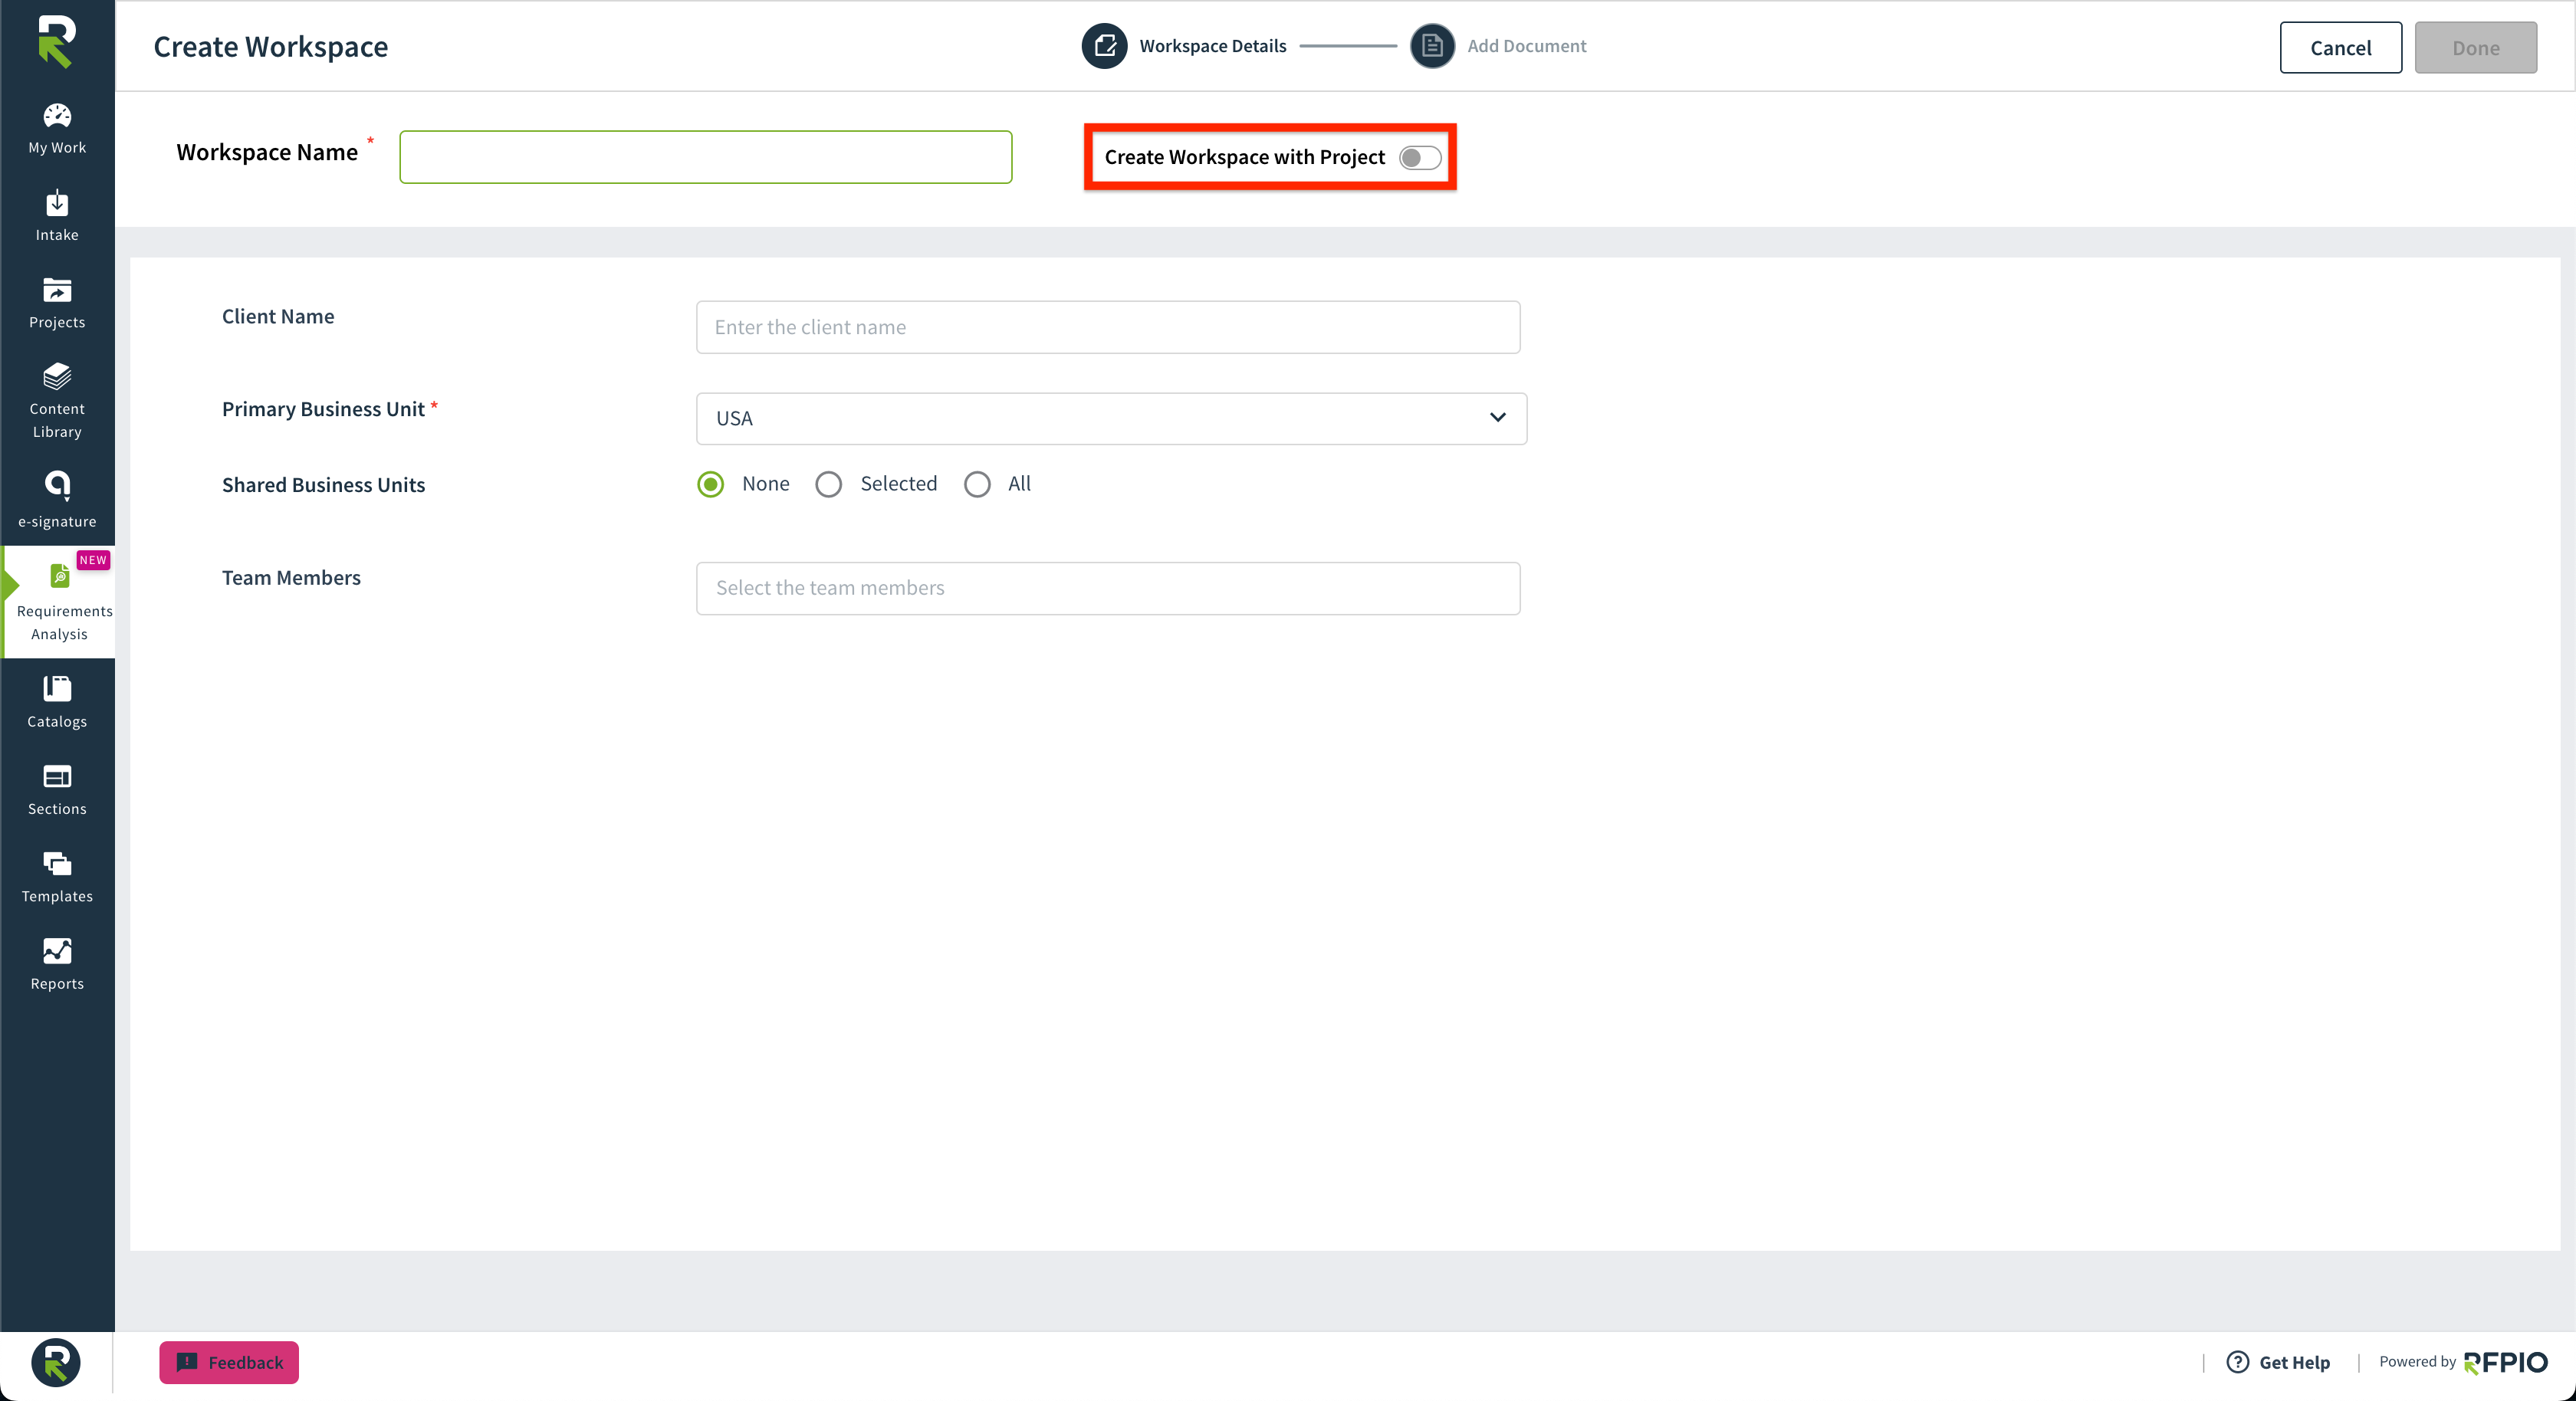Go to Projects in the sidebar
Screen dimensions: 2576x1401
tap(57, 303)
